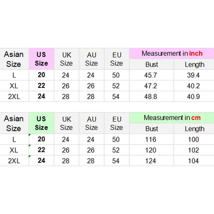Image resolution: width=214 pixels, height=214 pixels.
Task: Click Asian Size header in inch table
Action: [14, 59]
